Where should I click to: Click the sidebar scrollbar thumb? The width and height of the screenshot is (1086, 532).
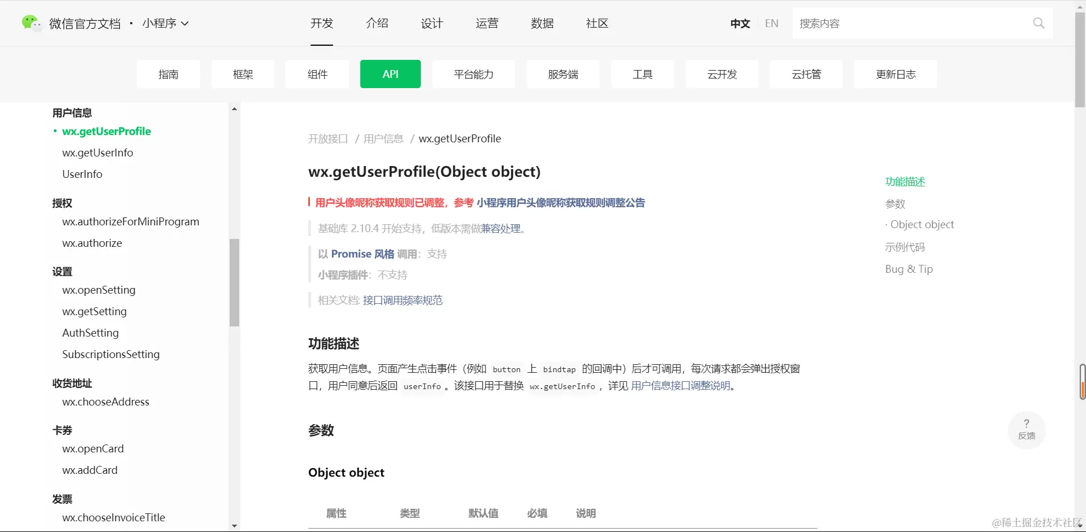tap(234, 282)
